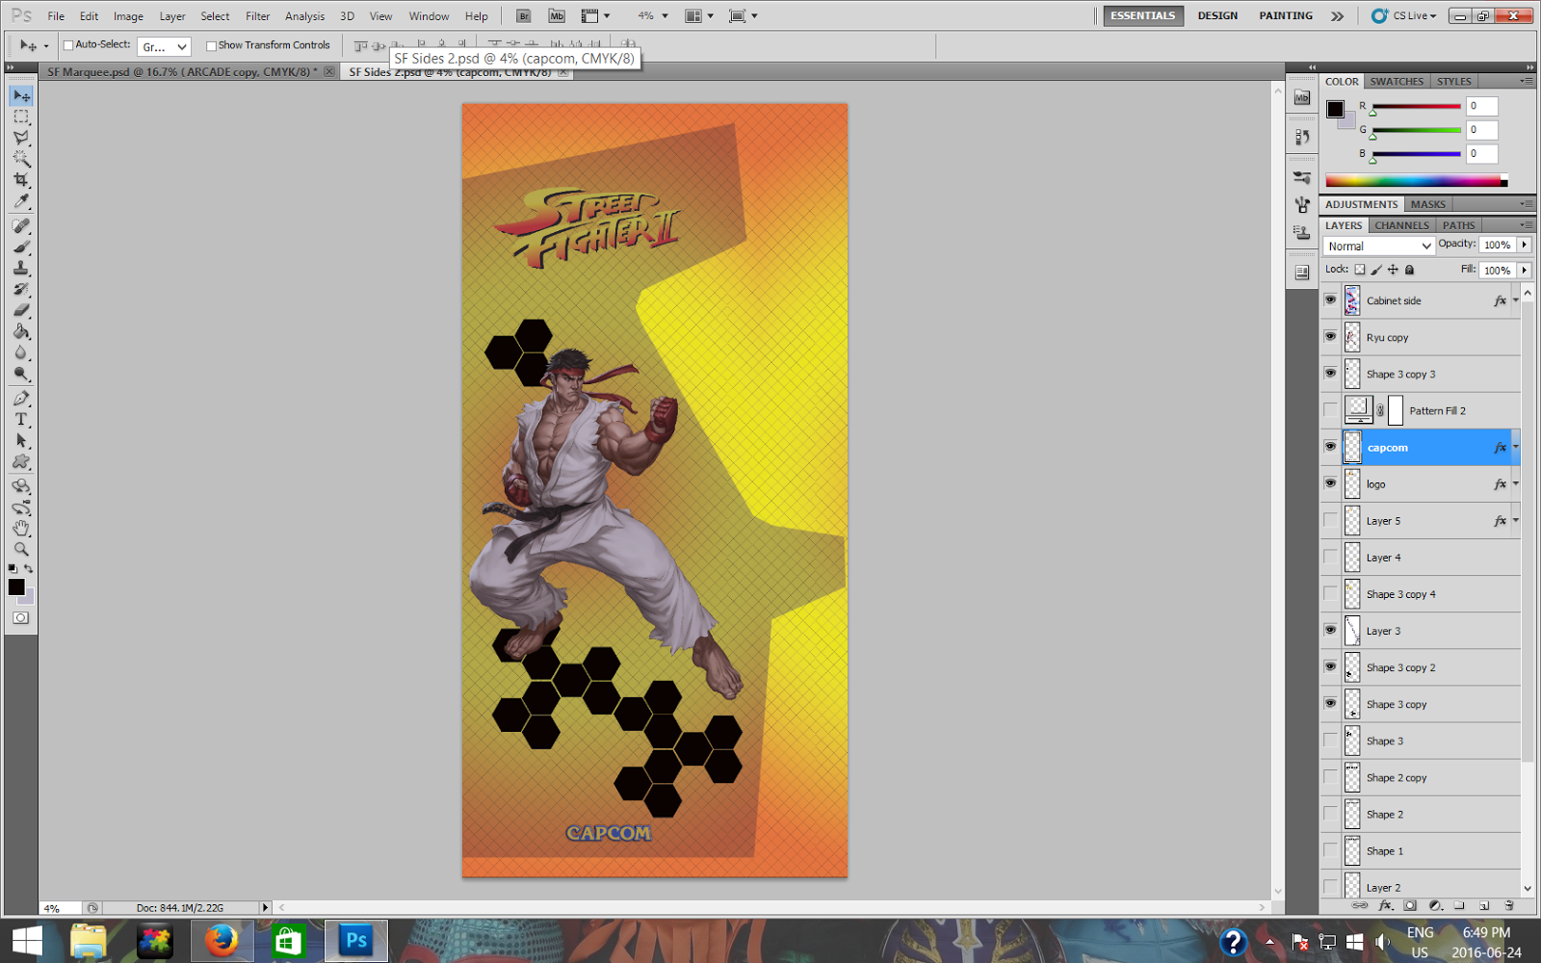
Task: Open the Opacity dropdown in Layers panel
Action: coord(1525,244)
